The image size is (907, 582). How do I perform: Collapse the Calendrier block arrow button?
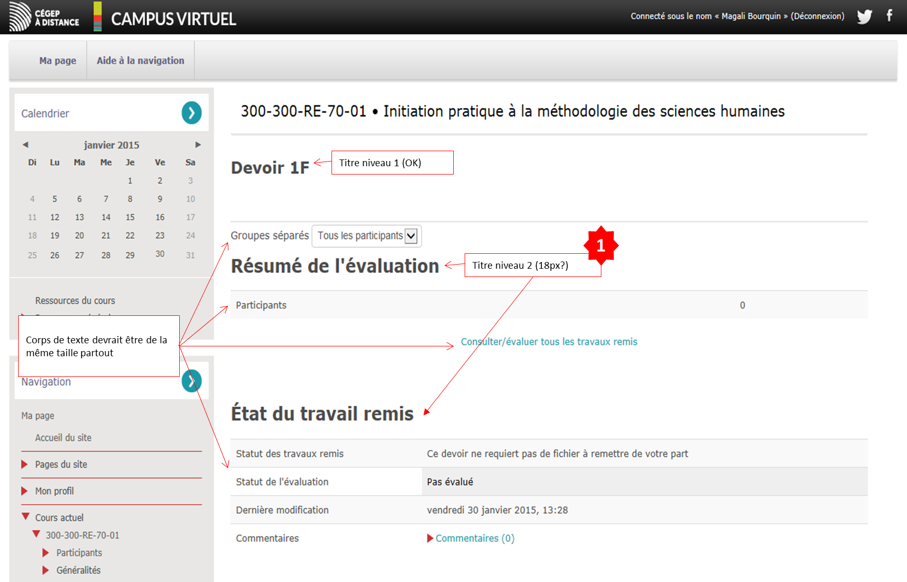click(191, 113)
